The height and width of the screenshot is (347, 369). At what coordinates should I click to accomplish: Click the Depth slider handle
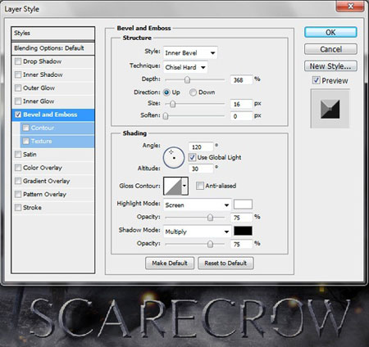tap(187, 79)
